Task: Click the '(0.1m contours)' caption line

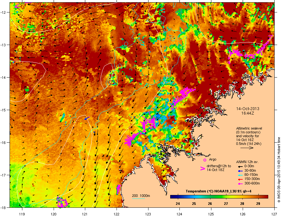Action: point(248,132)
